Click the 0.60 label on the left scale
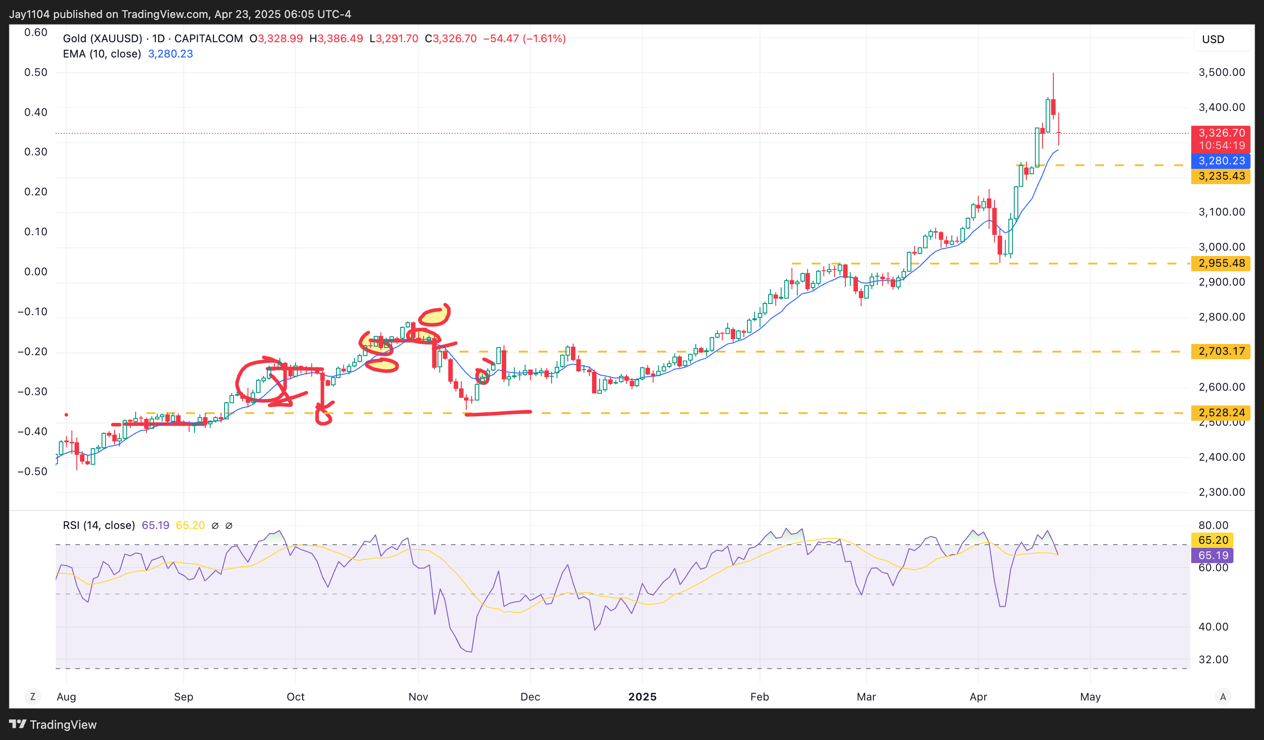The height and width of the screenshot is (740, 1264). (x=35, y=33)
